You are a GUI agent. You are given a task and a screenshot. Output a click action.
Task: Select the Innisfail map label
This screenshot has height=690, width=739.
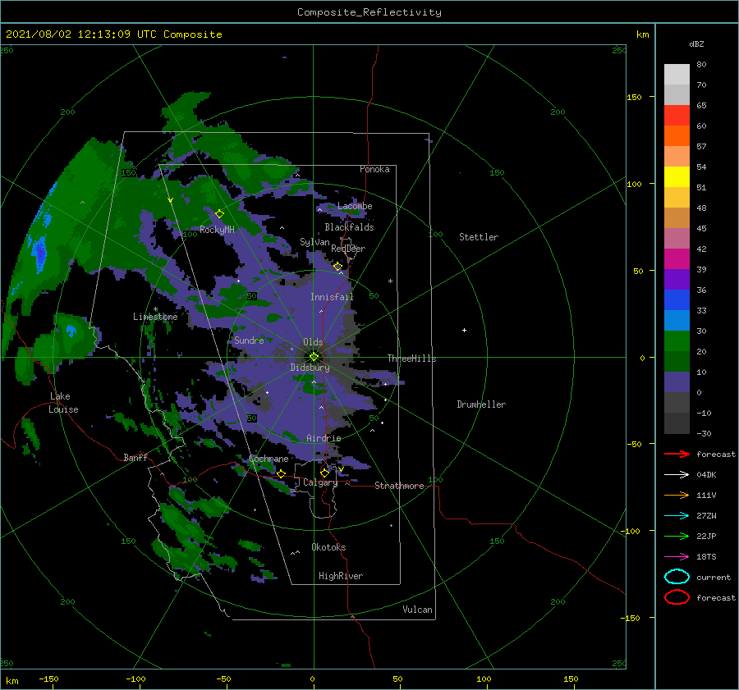(x=332, y=297)
